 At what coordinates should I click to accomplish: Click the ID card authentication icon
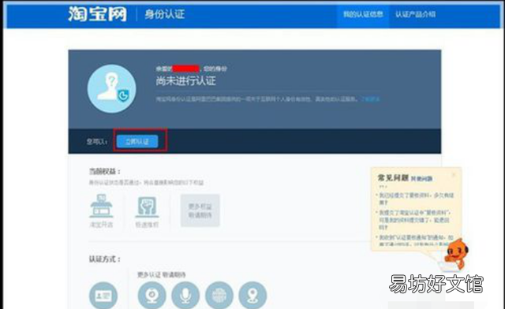point(103,296)
